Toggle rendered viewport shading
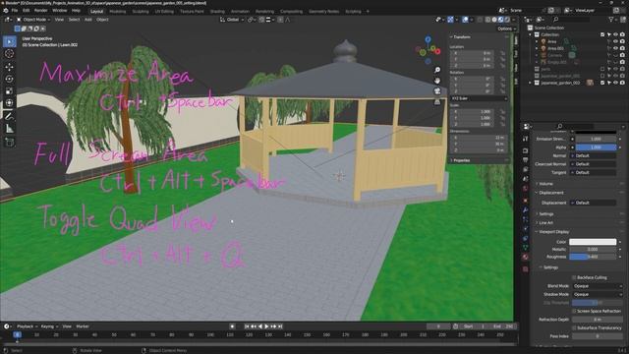Screen dimensions: 629x354 click(x=507, y=20)
